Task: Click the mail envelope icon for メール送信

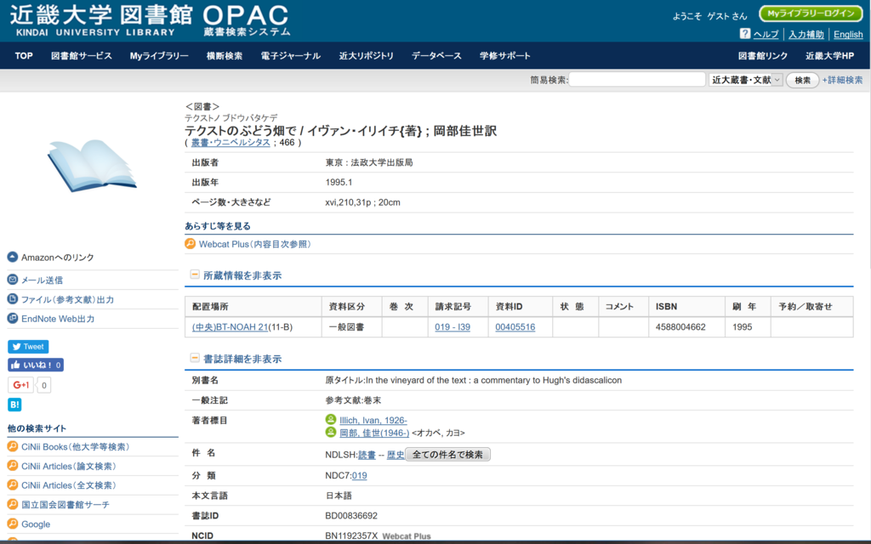Action: tap(12, 280)
